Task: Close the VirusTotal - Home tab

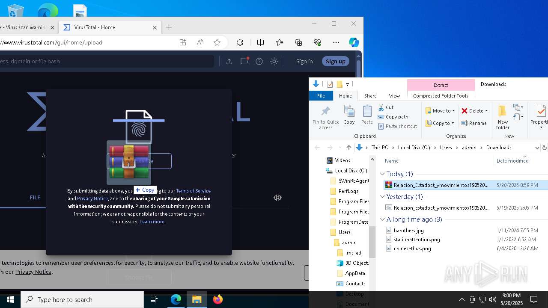Action: click(x=155, y=27)
